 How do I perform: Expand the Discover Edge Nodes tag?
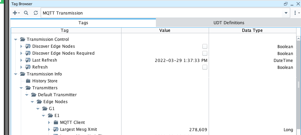tap(22, 46)
